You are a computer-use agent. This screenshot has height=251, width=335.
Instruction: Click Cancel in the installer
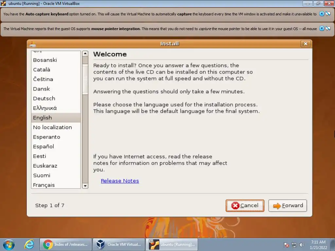click(245, 206)
